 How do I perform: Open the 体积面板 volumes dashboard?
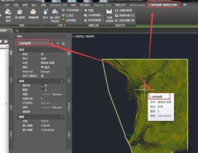[x=69, y=20]
